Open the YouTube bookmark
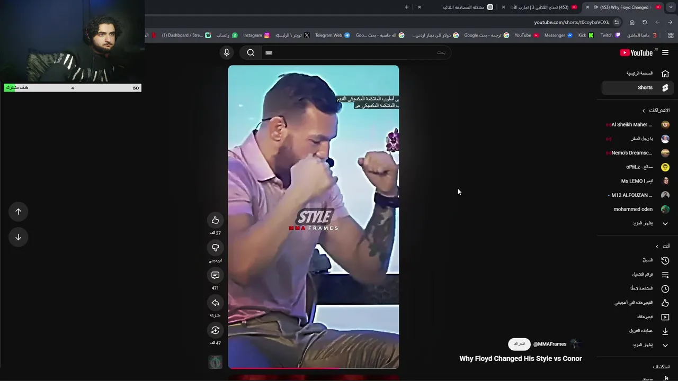Viewport: 678px width, 381px height. [527, 35]
